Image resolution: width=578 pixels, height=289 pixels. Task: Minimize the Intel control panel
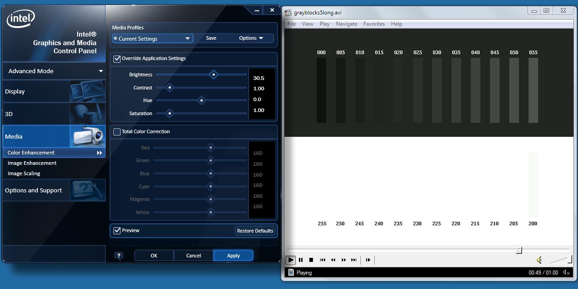point(257,10)
